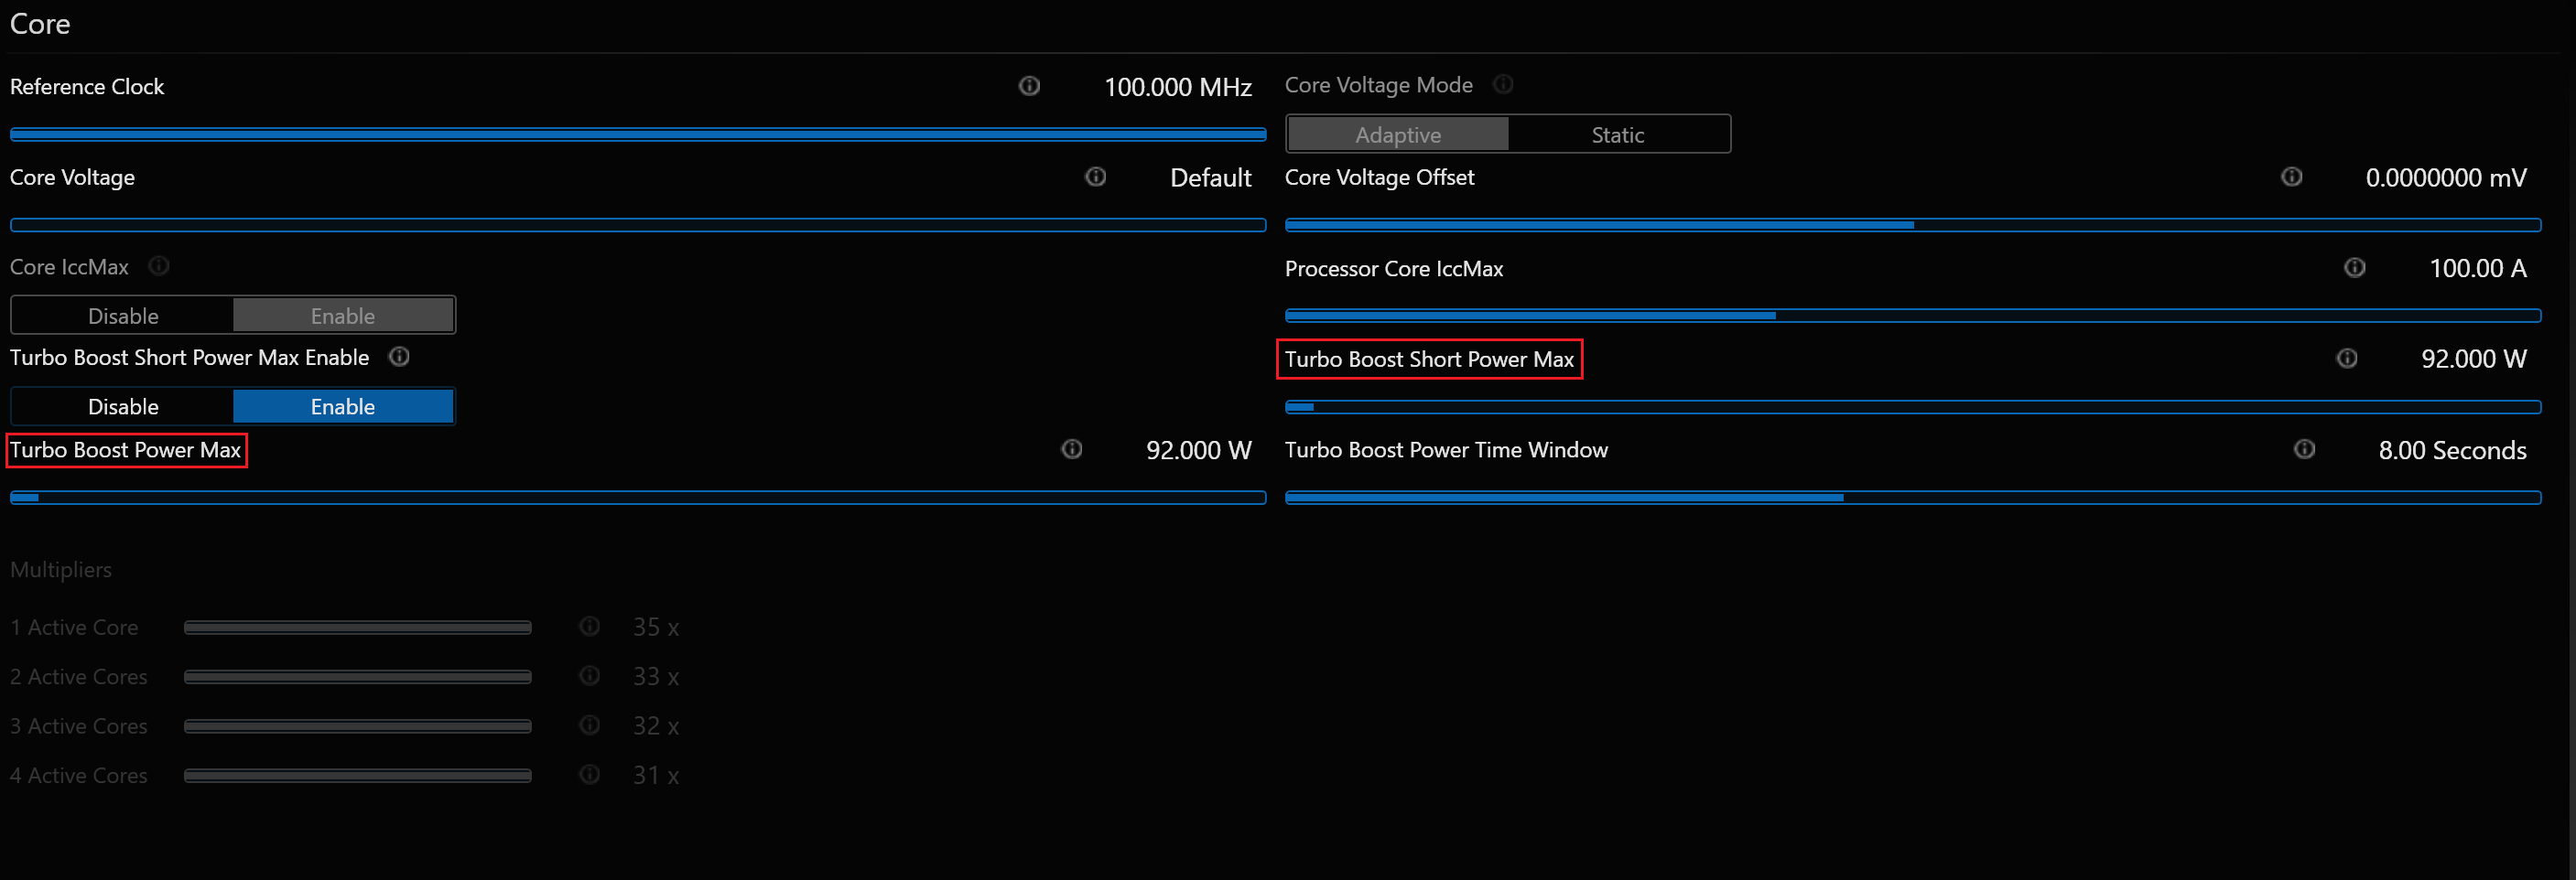The width and height of the screenshot is (2576, 880).
Task: Select Static core voltage mode
Action: [x=1618, y=134]
